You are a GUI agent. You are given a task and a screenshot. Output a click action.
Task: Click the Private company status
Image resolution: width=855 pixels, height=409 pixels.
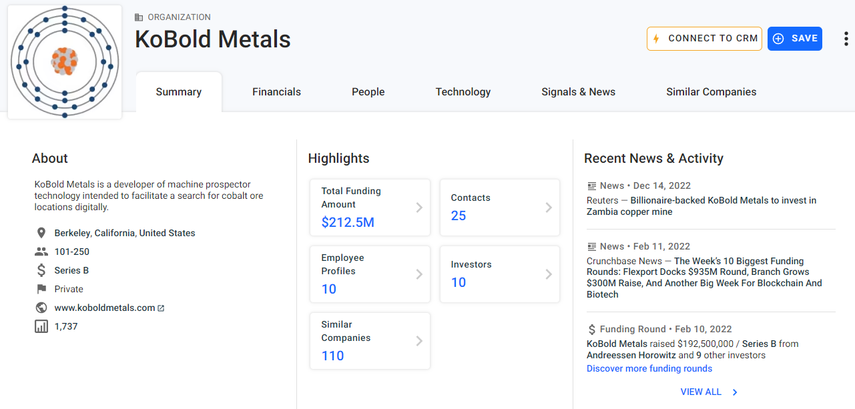[69, 289]
